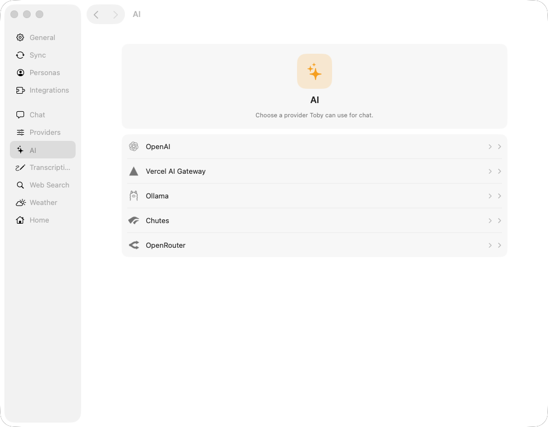The width and height of the screenshot is (548, 427).
Task: Select the Transcripti... label in sidebar
Action: 50,168
